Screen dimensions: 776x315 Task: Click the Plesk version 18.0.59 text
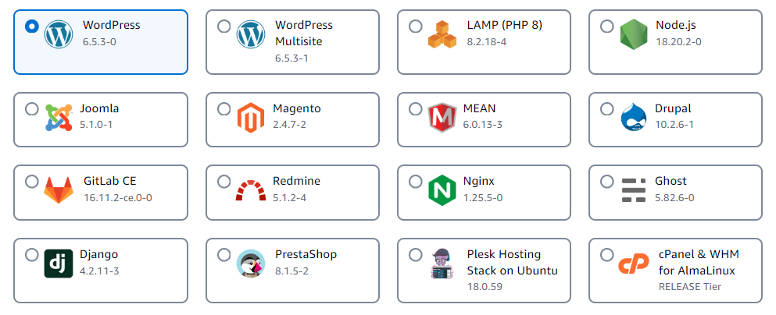tap(484, 286)
